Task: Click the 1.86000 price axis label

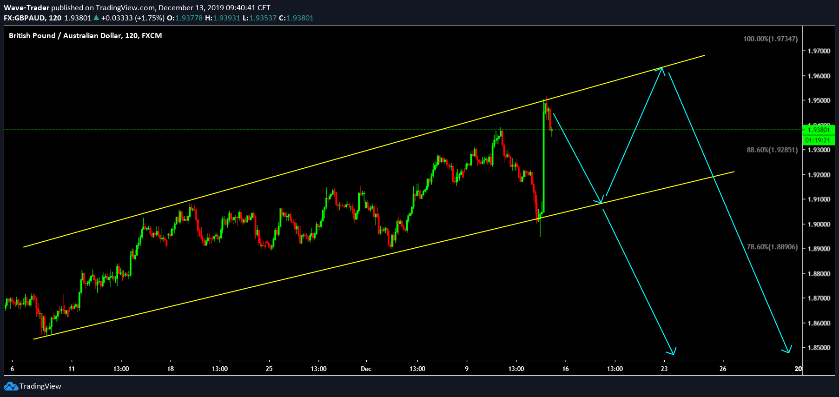Action: click(819, 323)
